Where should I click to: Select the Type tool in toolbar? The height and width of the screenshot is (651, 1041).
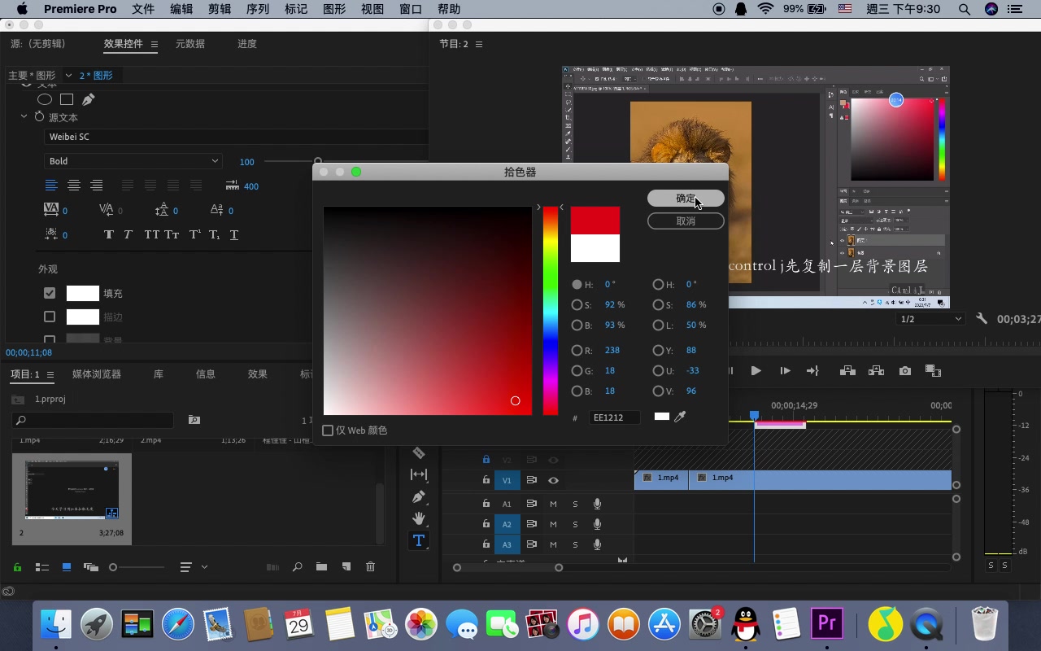point(419,540)
